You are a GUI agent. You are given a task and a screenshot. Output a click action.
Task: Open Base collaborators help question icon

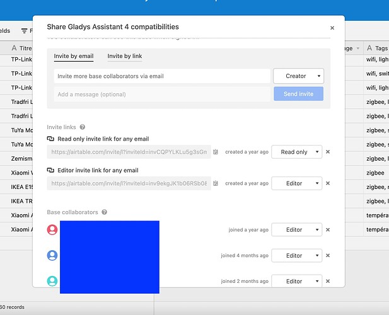click(105, 212)
